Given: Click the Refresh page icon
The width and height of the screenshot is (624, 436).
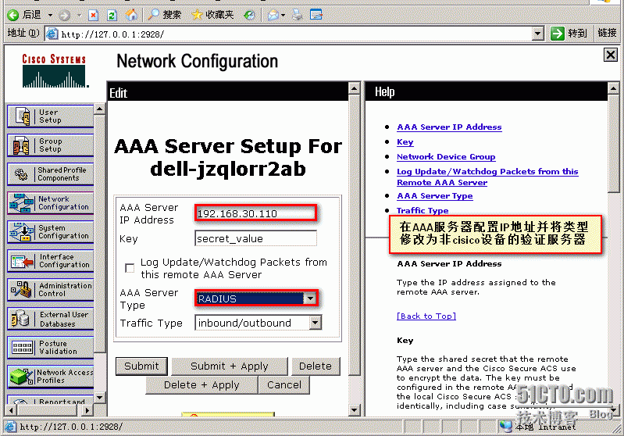Looking at the screenshot, I should [112, 16].
